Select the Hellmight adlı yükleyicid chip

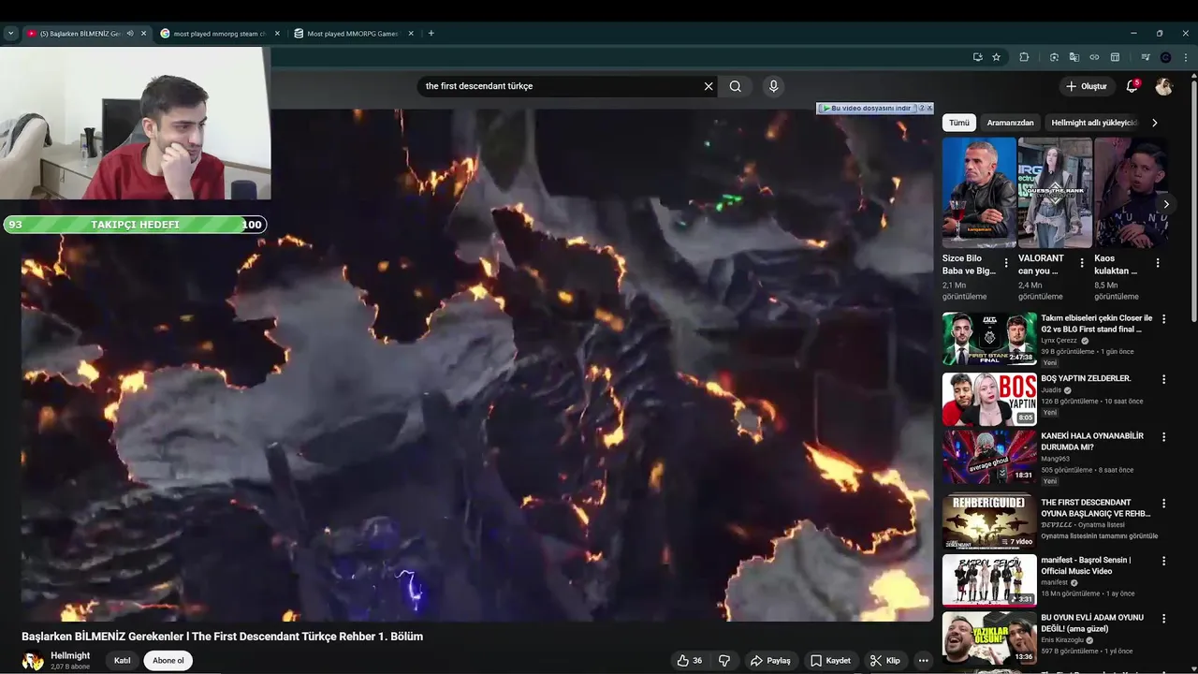coord(1094,123)
